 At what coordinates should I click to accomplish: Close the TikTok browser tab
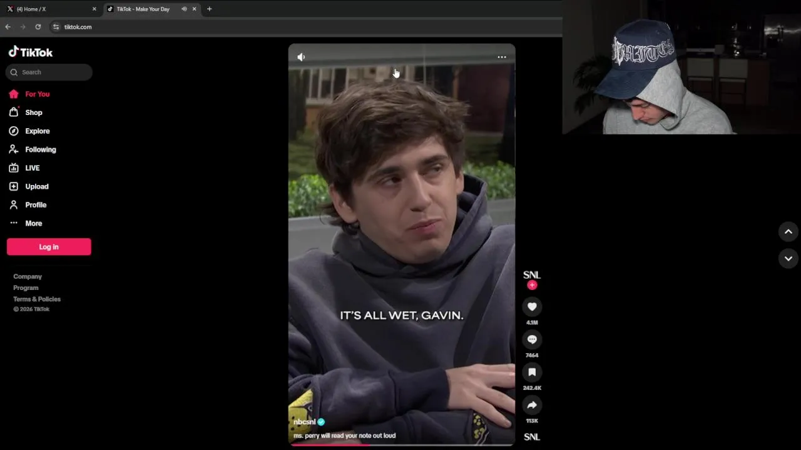194,9
